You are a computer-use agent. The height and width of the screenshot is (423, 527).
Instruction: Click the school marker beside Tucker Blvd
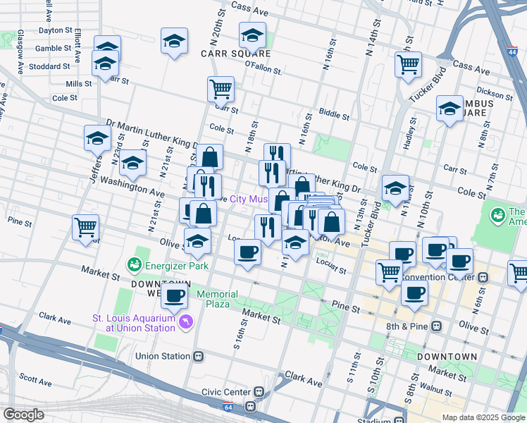396,188
